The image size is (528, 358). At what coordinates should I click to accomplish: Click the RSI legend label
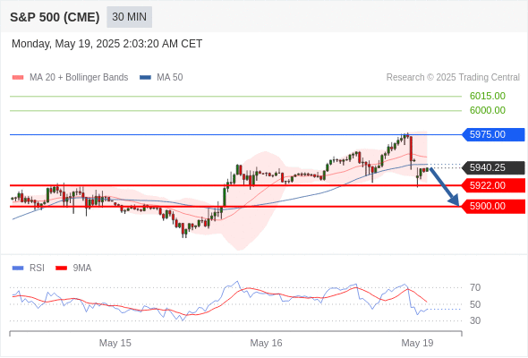(x=37, y=268)
